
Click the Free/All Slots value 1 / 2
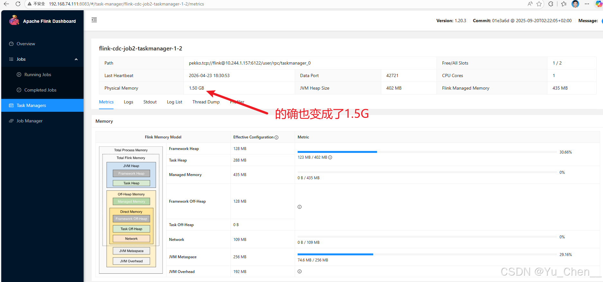557,63
